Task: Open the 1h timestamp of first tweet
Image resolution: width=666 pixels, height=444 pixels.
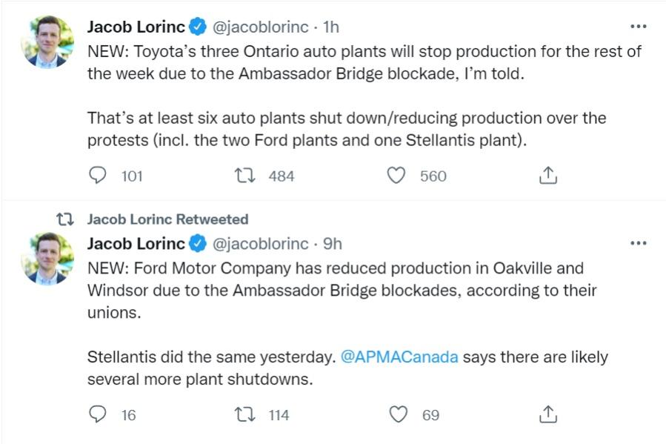Action: 331,27
